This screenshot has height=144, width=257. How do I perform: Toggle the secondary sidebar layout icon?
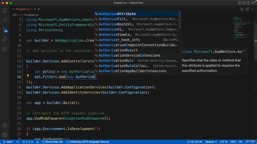[x=248, y=3]
